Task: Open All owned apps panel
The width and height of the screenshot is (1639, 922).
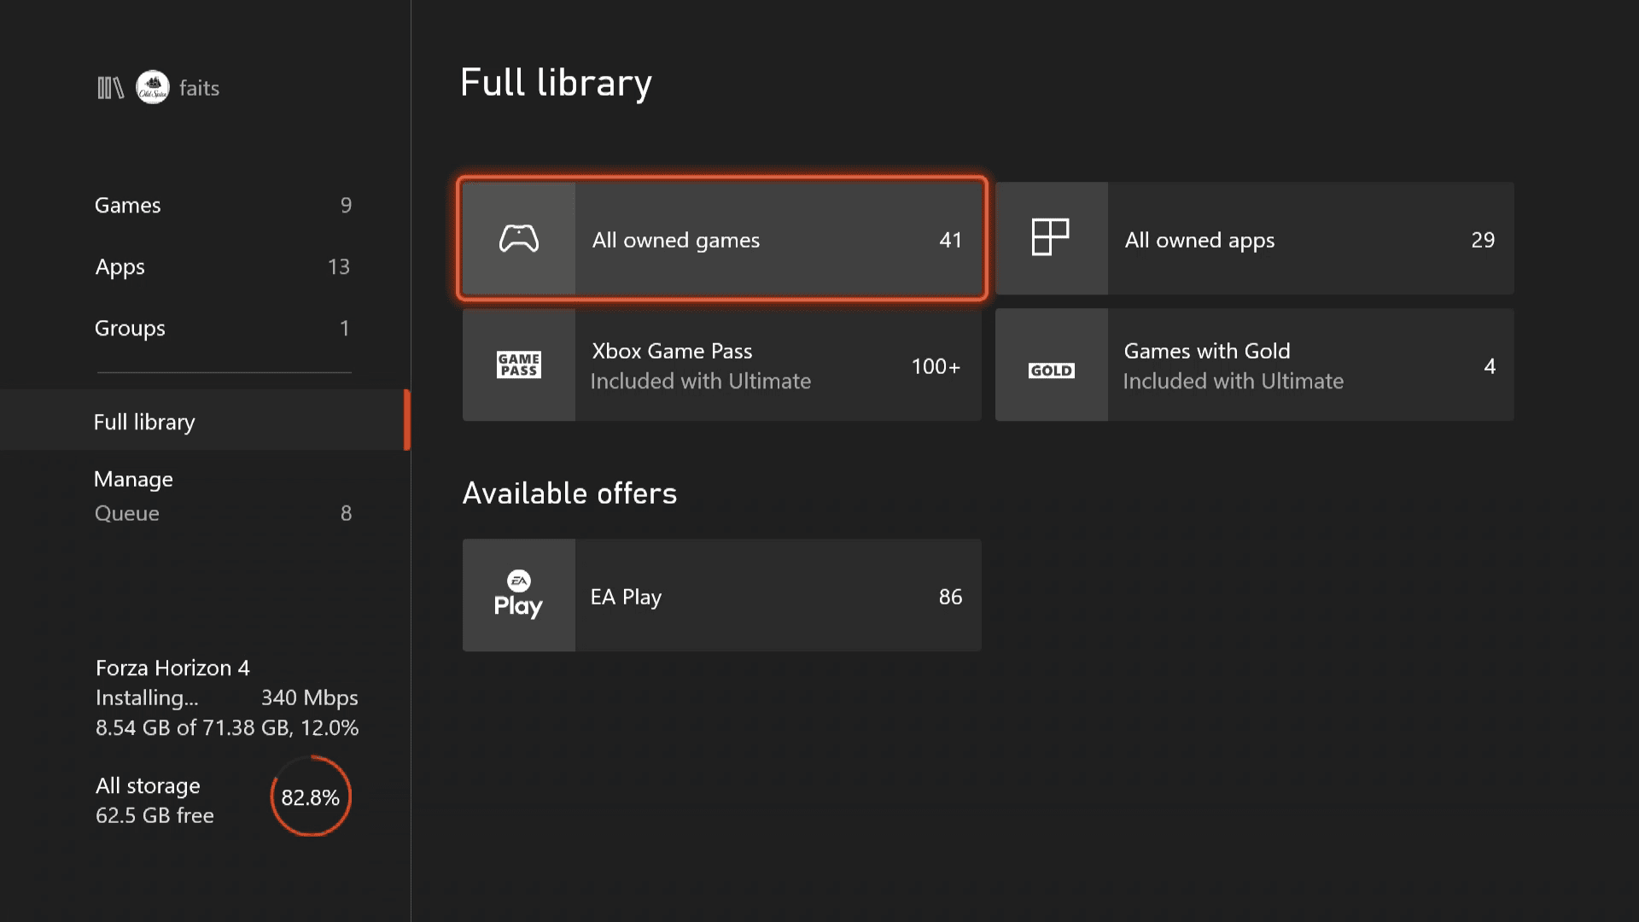Action: (x=1253, y=239)
